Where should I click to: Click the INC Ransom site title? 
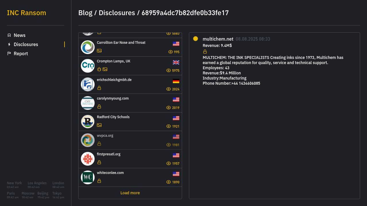[26, 13]
